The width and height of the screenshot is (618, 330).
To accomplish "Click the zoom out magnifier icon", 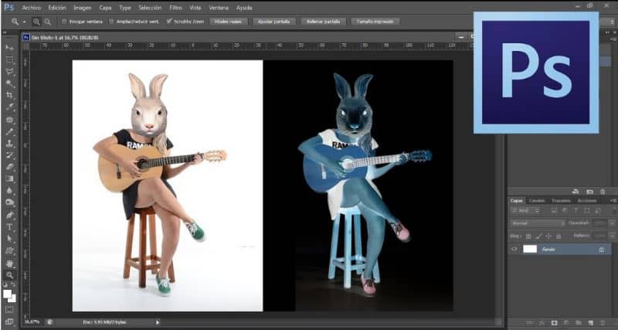I will tap(48, 22).
